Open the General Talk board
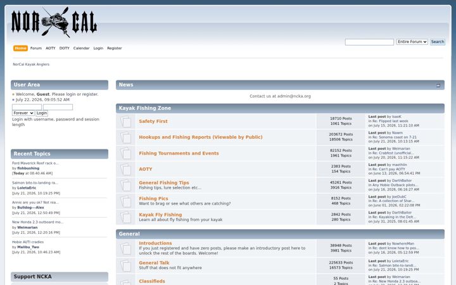Image resolution: width=456 pixels, height=285 pixels. pyautogui.click(x=154, y=263)
